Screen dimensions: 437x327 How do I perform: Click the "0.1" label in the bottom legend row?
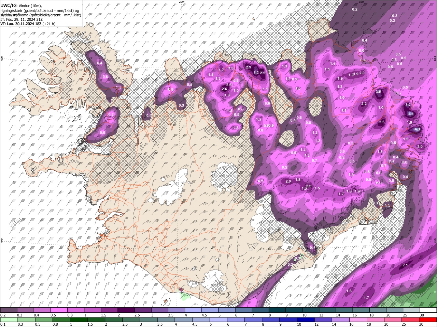point(3,325)
